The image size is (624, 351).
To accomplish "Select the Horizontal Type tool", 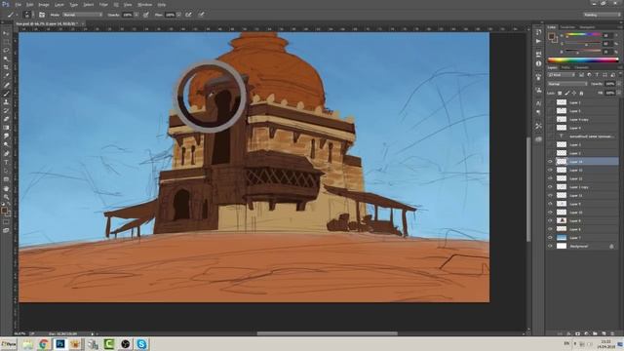I will (x=6, y=162).
